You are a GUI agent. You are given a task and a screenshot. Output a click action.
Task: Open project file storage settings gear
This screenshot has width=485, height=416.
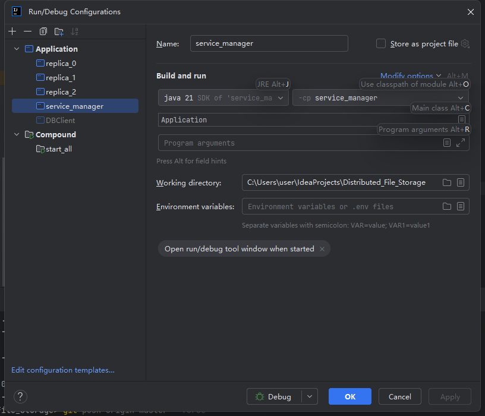click(x=465, y=43)
